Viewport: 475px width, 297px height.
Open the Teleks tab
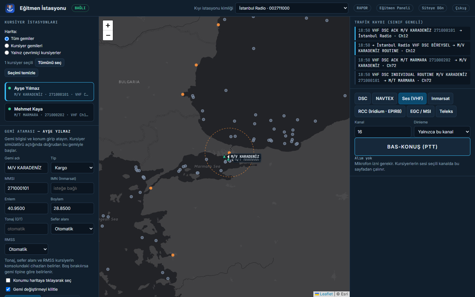(x=446, y=111)
